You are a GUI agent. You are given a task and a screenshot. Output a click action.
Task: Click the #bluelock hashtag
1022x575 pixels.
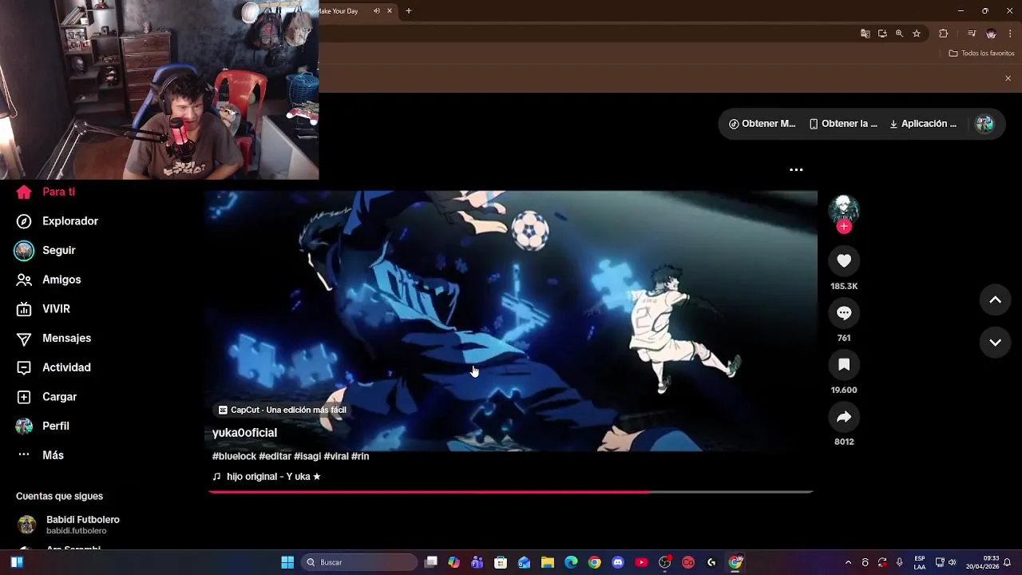(x=234, y=457)
